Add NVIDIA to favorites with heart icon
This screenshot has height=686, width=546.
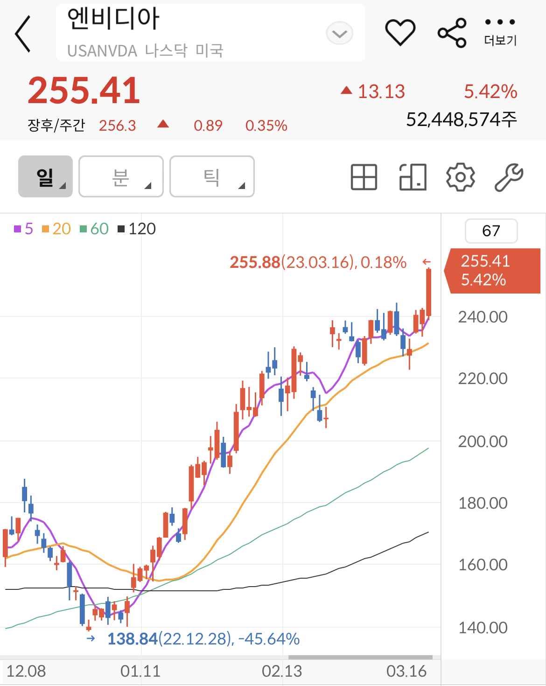400,33
